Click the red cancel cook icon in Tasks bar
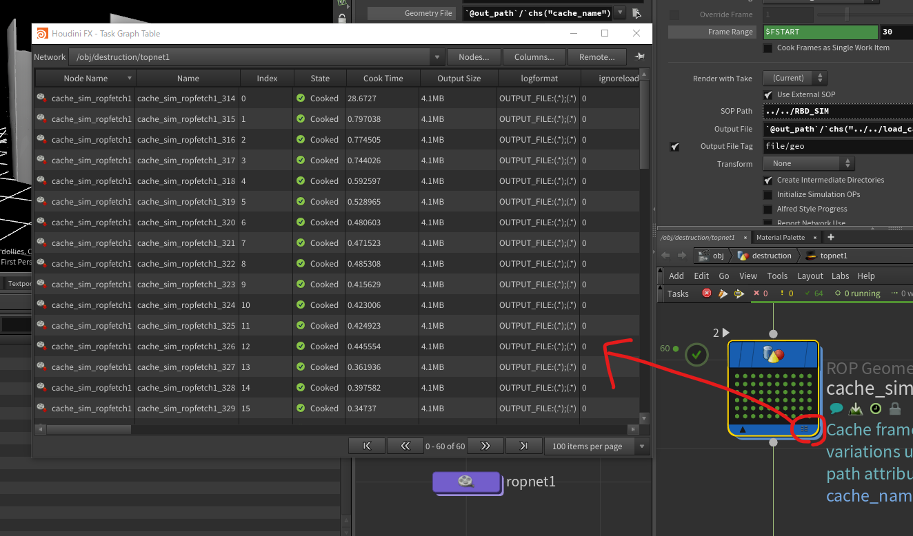The image size is (913, 536). (707, 293)
